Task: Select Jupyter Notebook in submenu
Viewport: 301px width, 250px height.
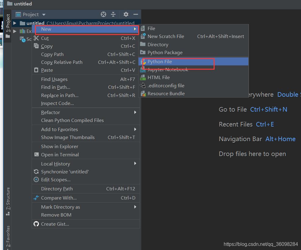Action: coord(193,70)
